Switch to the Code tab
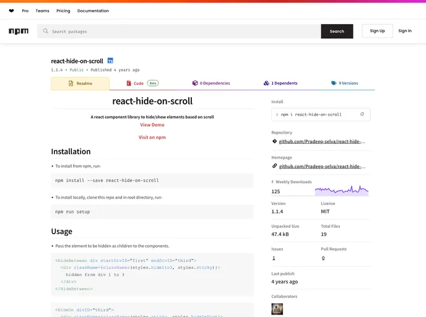The width and height of the screenshot is (426, 317). 142,84
